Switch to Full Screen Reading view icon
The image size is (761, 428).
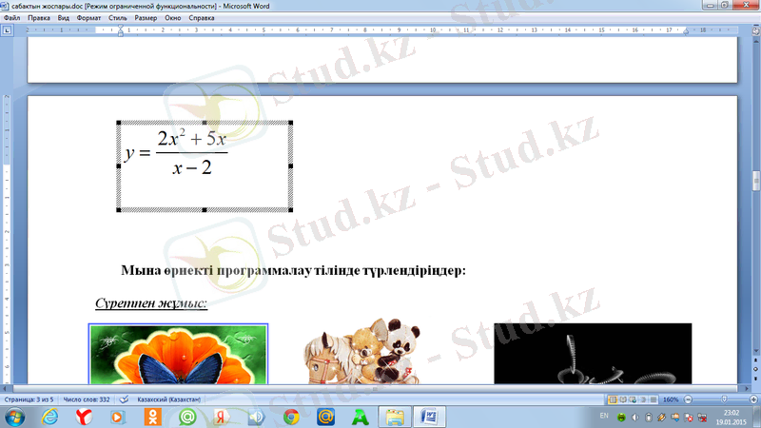pos(625,400)
